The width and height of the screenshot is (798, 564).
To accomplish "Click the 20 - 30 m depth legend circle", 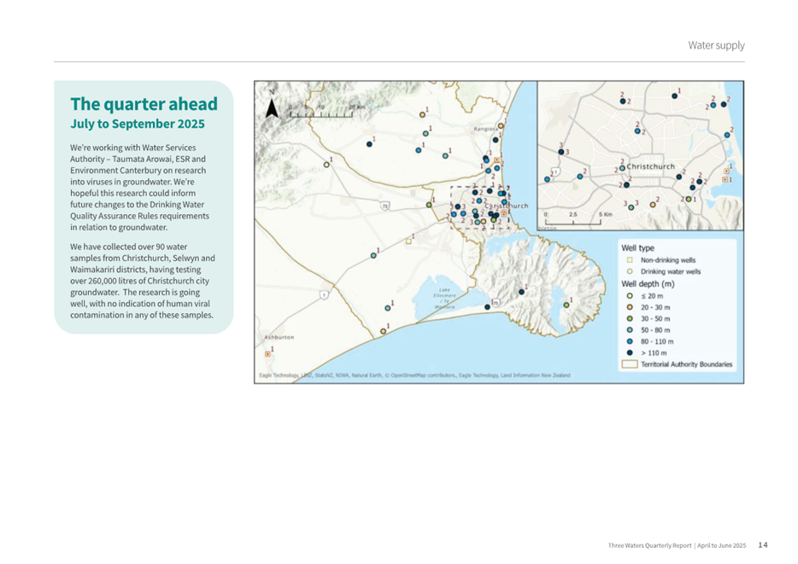I will tap(630, 307).
